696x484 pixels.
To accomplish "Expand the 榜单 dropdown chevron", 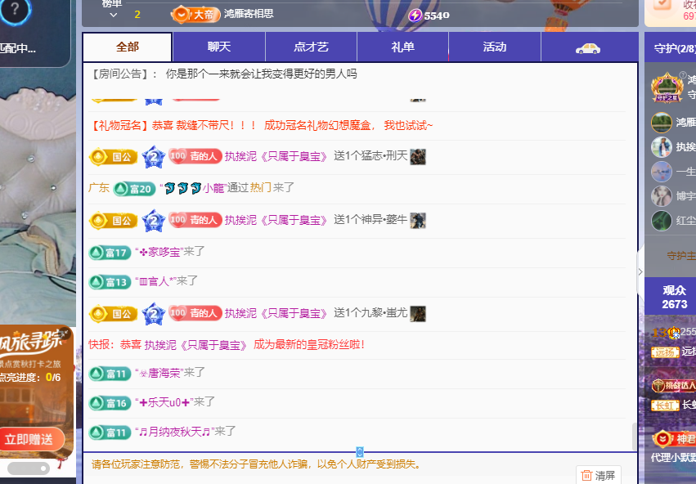I will click(114, 15).
